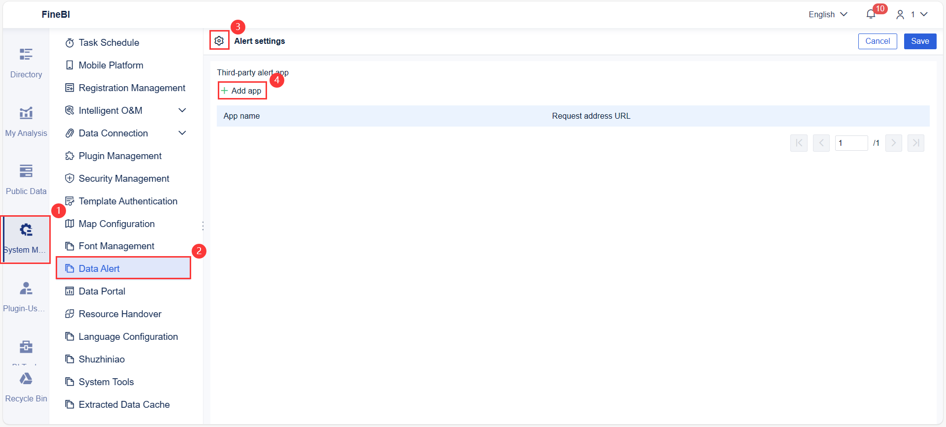The image size is (946, 427).
Task: Go to the next page
Action: point(894,143)
